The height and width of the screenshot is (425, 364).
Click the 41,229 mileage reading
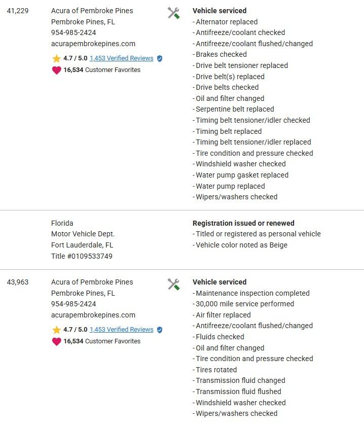(x=18, y=11)
